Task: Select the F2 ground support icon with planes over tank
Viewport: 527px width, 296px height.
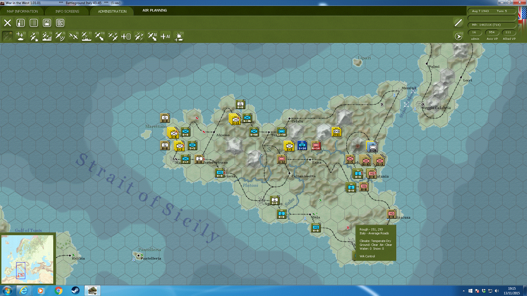Action: pyautogui.click(x=21, y=36)
